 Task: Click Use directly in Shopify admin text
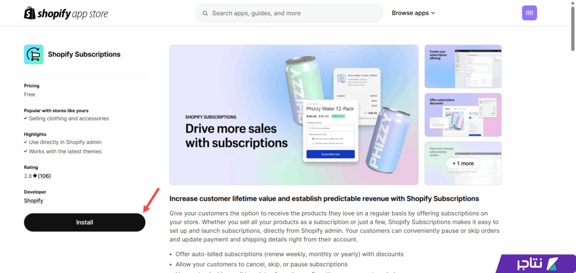65,142
